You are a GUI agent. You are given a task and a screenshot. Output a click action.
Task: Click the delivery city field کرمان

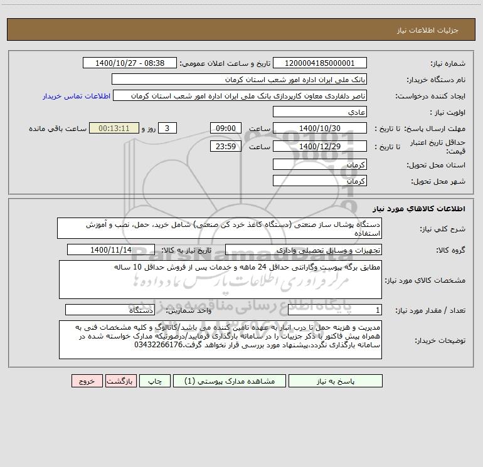point(320,181)
